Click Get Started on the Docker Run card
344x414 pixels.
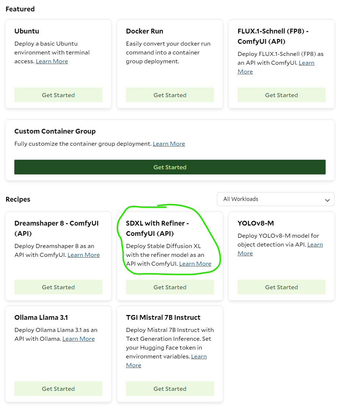170,95
